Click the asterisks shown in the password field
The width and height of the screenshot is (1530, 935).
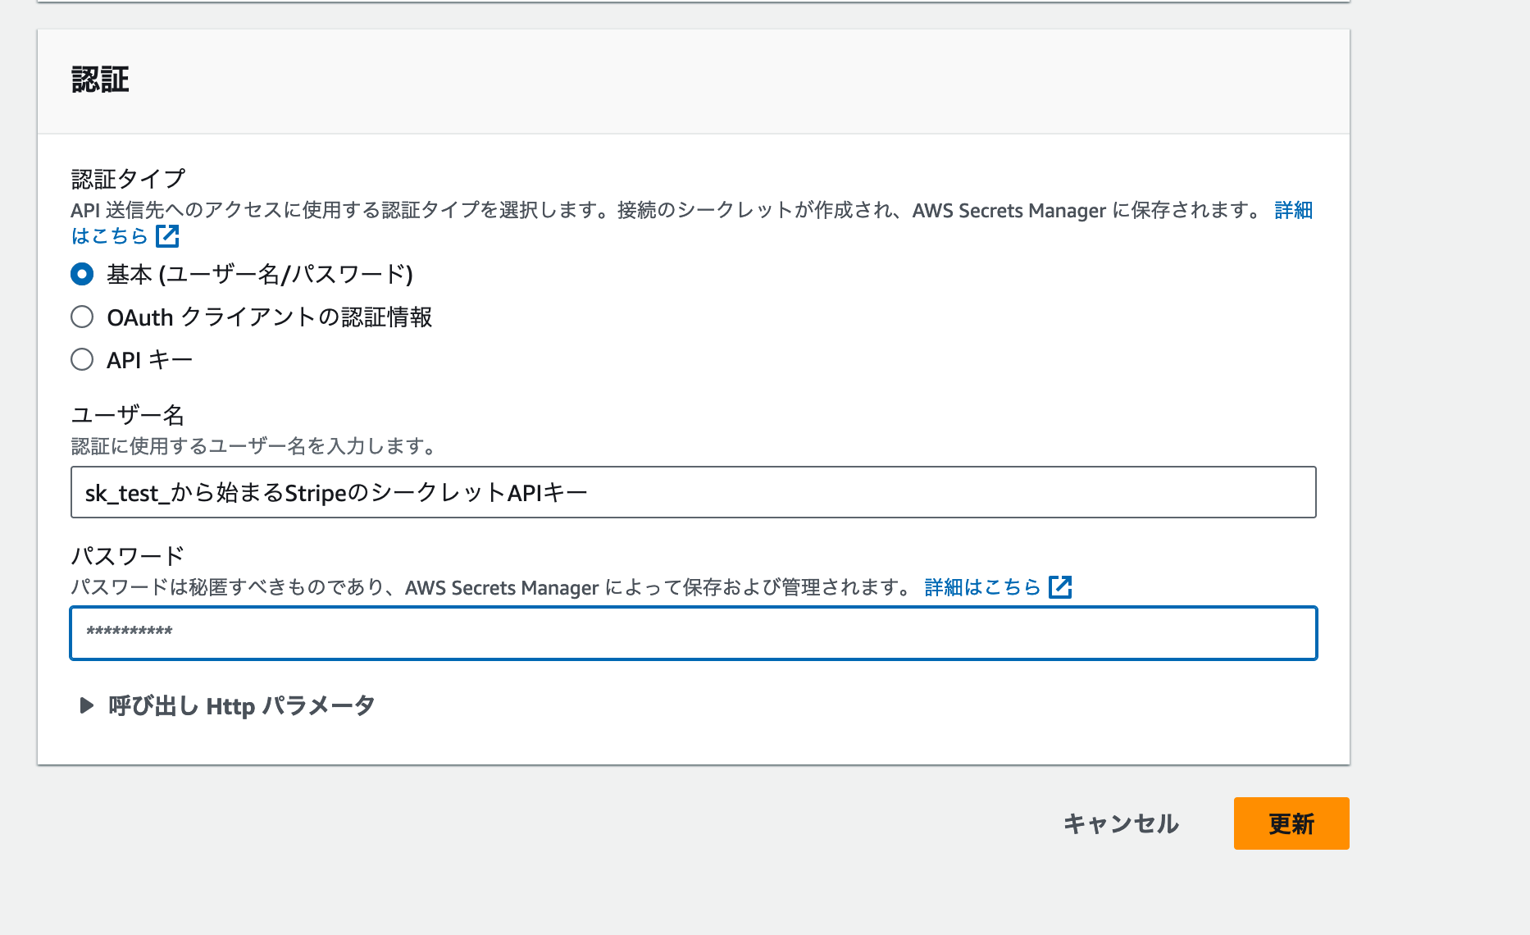[130, 632]
